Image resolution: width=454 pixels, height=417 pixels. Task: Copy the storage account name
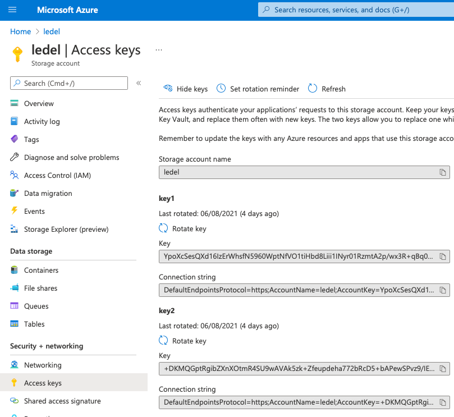(442, 172)
